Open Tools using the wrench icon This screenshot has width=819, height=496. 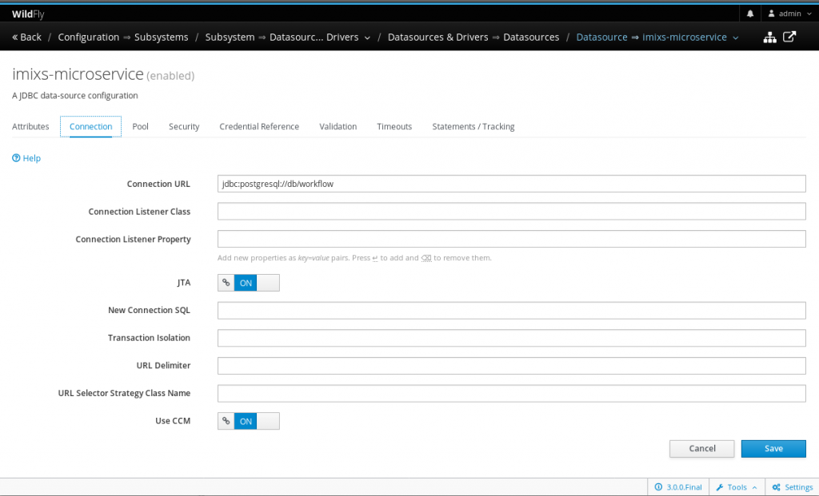(x=722, y=486)
